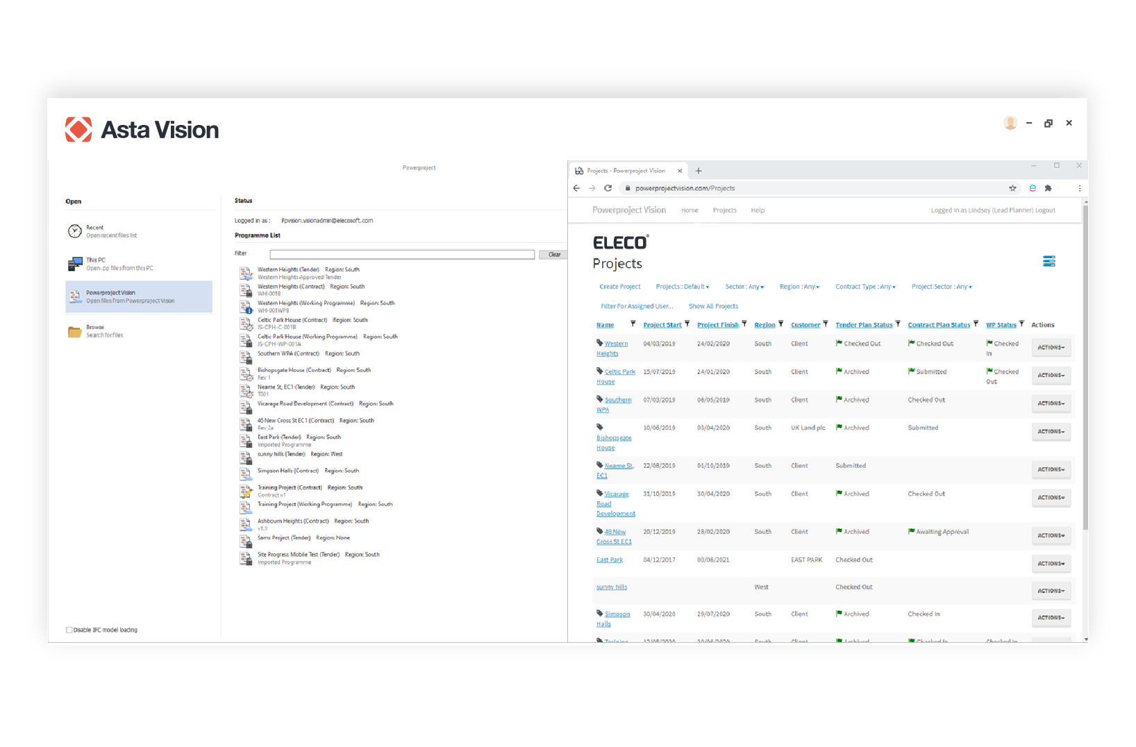Toggle Disable IFC model loading checkbox
This screenshot has width=1136, height=747.
tap(69, 630)
